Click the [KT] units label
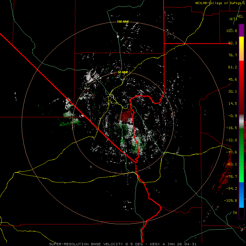 tap(233, 19)
